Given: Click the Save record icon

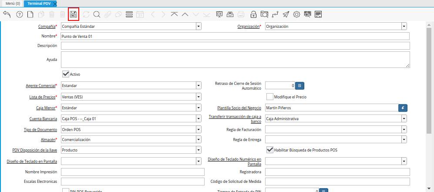Looking at the screenshot, I should (74, 14).
